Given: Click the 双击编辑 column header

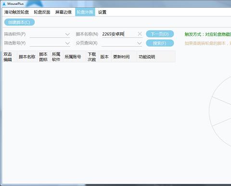Looking at the screenshot, I should pos(10,57).
